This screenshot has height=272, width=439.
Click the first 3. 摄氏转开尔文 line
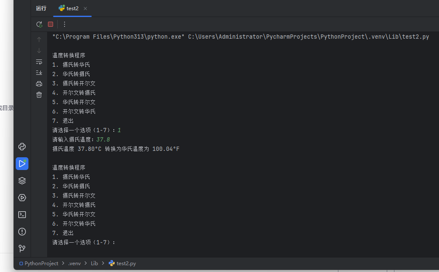click(73, 83)
